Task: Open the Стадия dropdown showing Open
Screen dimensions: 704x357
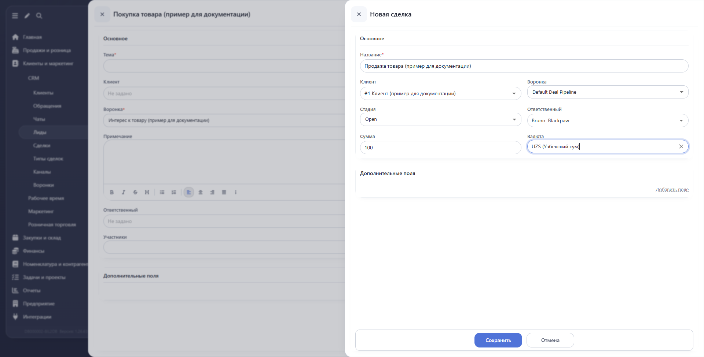Action: click(x=440, y=119)
